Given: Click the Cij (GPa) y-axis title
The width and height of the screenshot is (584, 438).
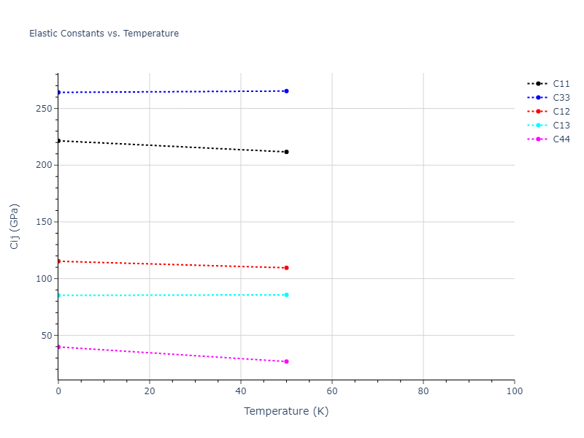Looking at the screenshot, I should click(15, 226).
